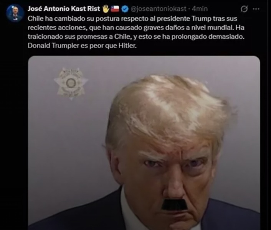Click the line starting 'Chile ha cambiado'
The image size is (271, 230).
coord(132,19)
